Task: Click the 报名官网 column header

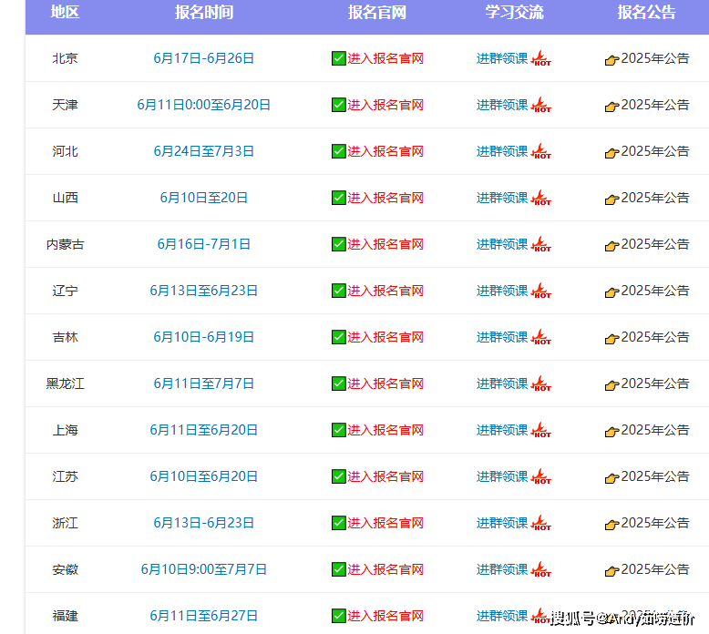Action: tap(376, 12)
